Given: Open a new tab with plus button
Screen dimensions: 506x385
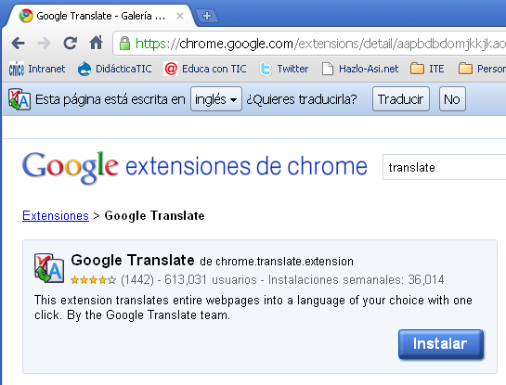Looking at the screenshot, I should [207, 16].
